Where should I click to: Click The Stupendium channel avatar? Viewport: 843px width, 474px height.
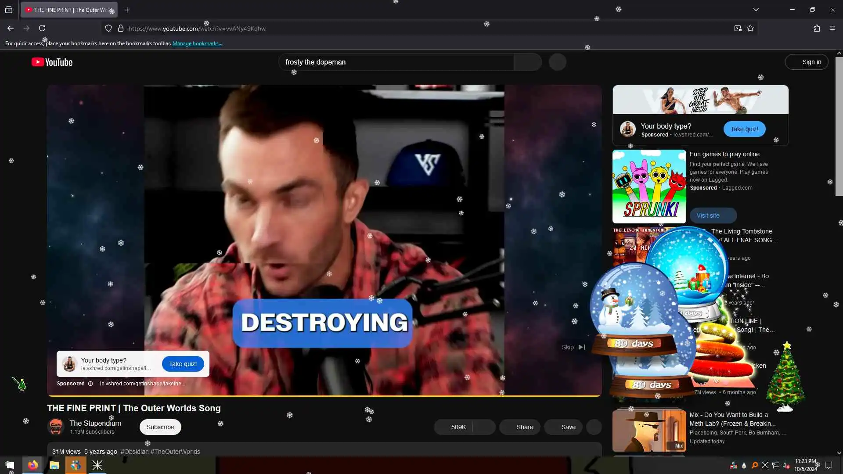point(56,427)
